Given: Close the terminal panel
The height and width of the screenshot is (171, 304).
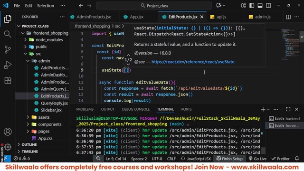Looking at the screenshot, I should click(x=296, y=109).
